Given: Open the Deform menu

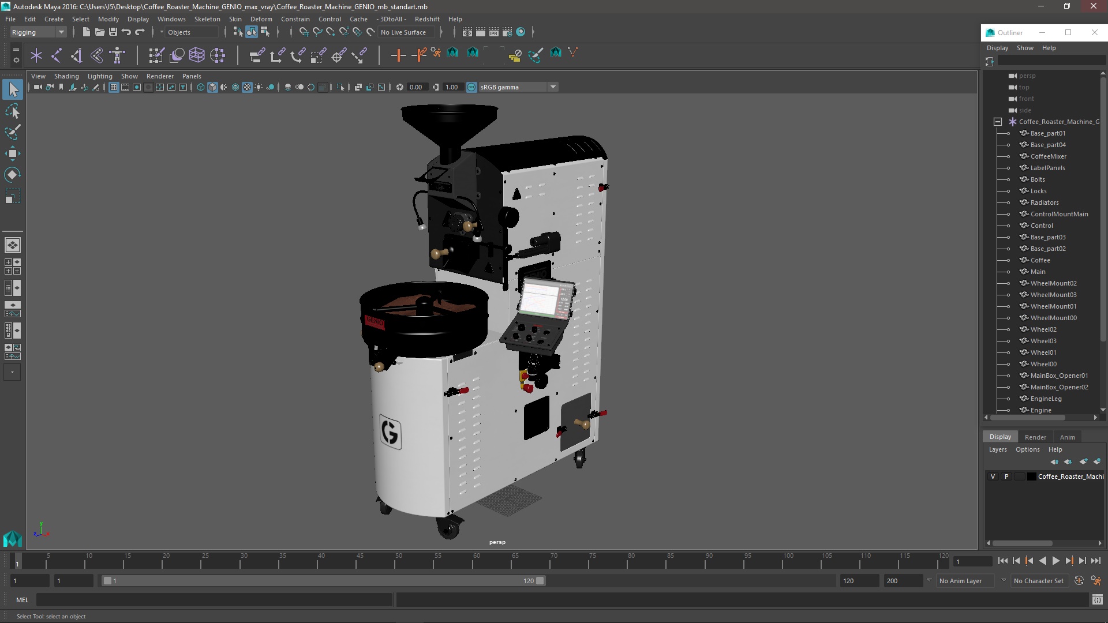Looking at the screenshot, I should tap(261, 19).
